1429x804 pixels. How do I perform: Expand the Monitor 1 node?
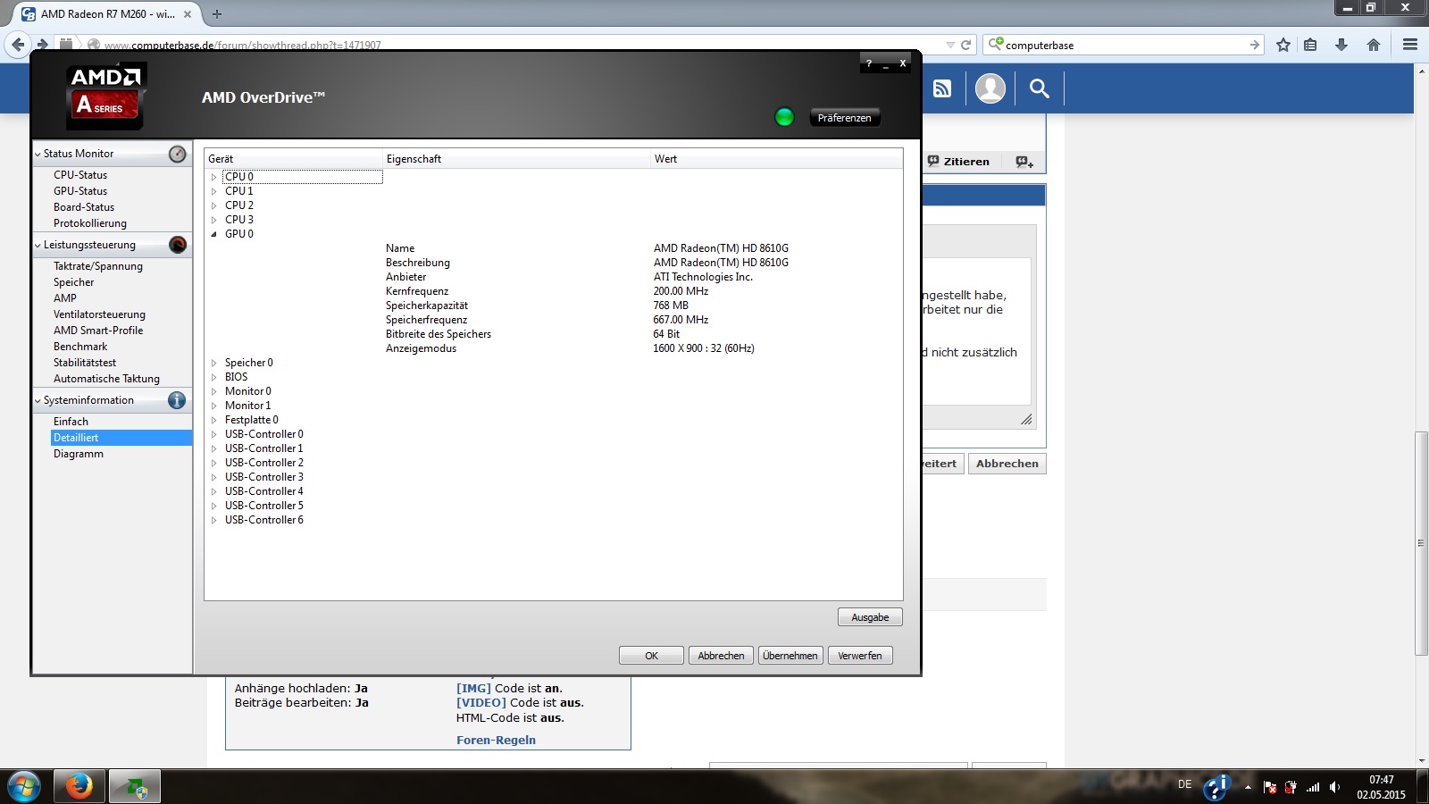click(214, 406)
